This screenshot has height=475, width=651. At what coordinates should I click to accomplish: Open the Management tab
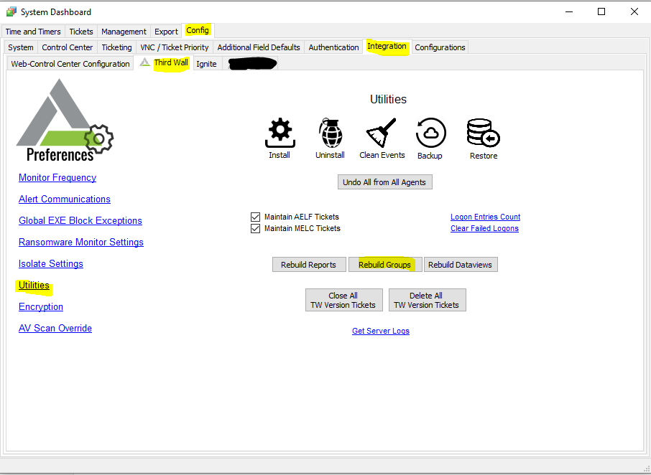[x=124, y=32]
